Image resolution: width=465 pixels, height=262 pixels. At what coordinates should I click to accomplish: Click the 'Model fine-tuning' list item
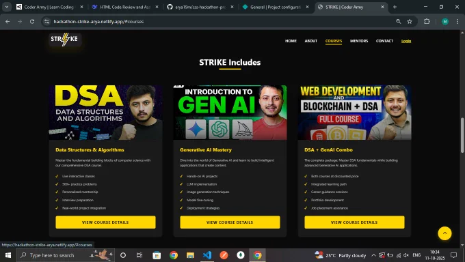click(200, 200)
